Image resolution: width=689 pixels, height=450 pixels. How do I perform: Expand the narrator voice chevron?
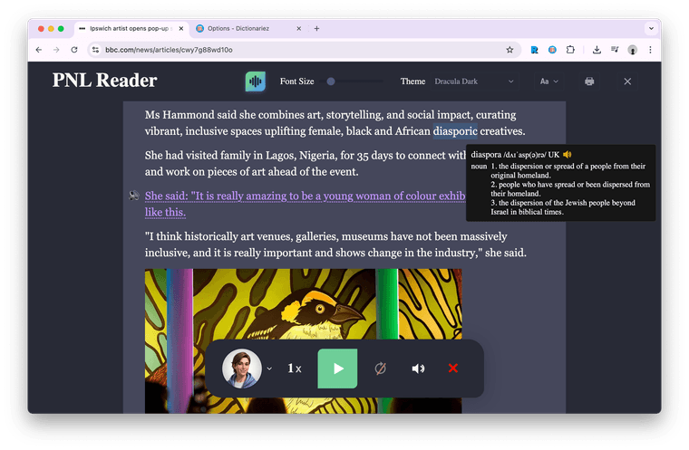coord(269,369)
